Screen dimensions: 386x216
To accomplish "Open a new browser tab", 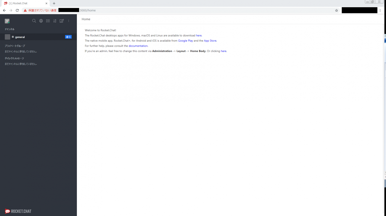I will click(x=54, y=3).
